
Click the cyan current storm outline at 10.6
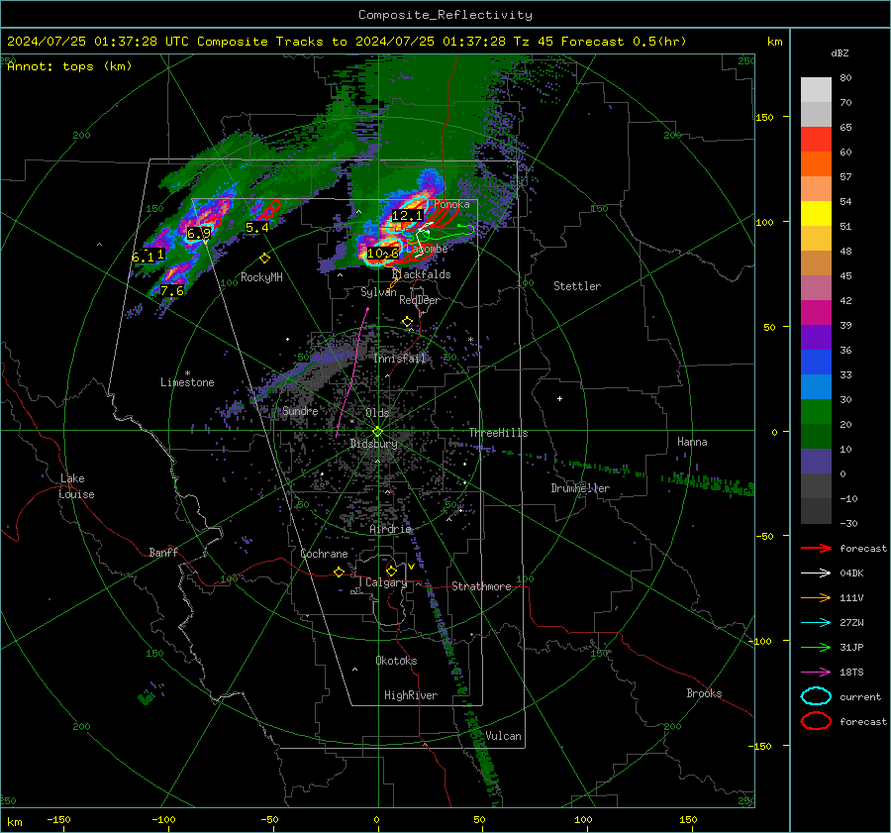[382, 254]
